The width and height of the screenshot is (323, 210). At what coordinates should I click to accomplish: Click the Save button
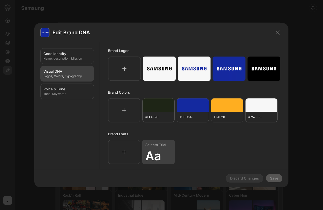click(x=274, y=178)
